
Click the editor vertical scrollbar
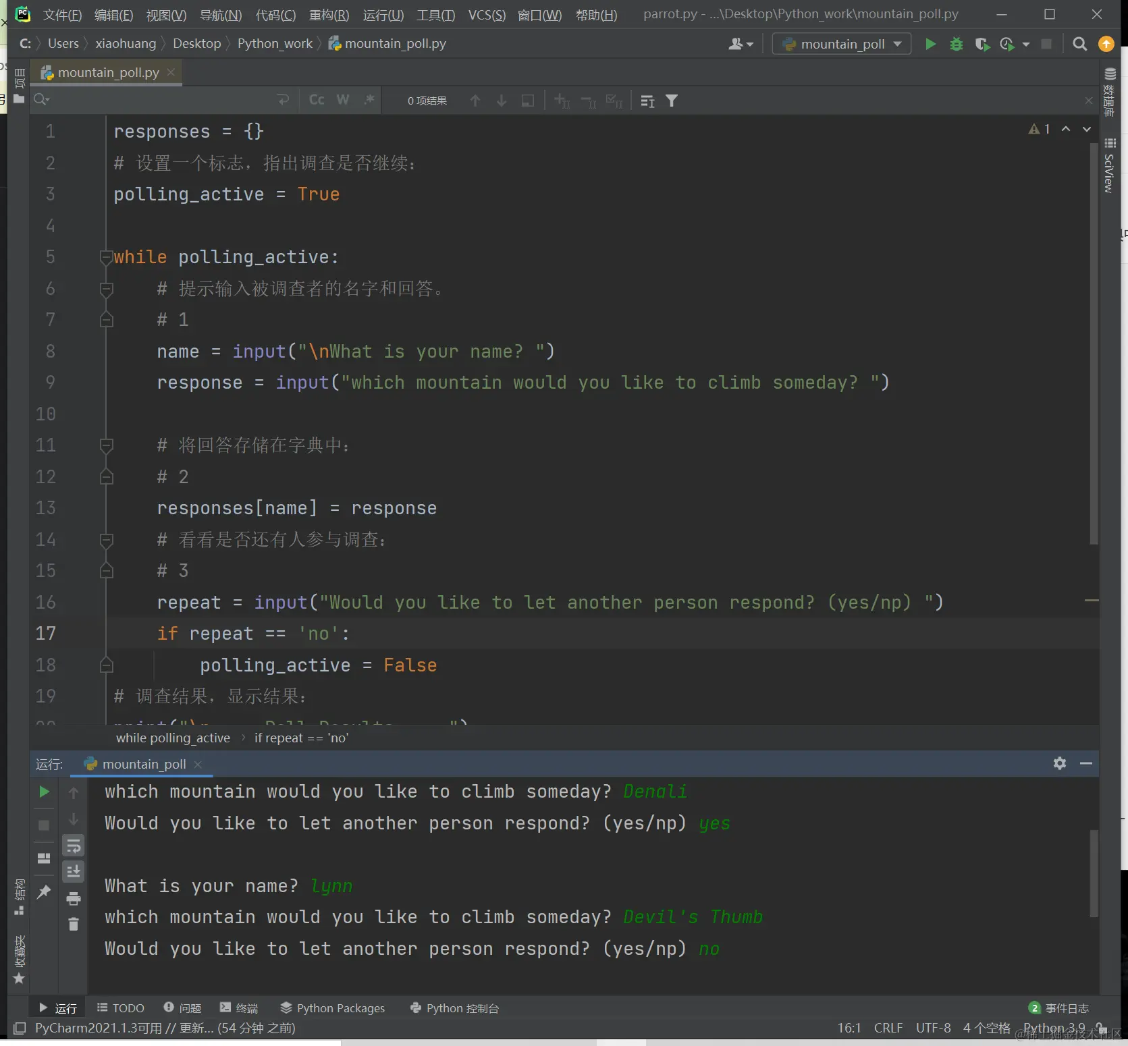[1094, 344]
